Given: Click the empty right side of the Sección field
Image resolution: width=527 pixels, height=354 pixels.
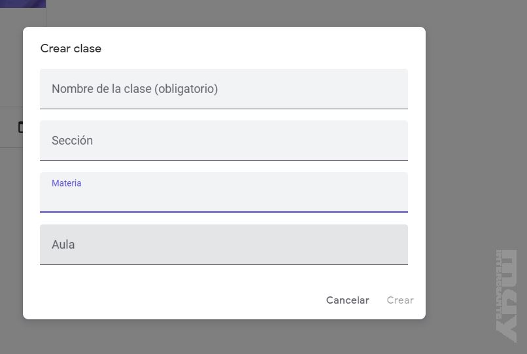Looking at the screenshot, I should [x=340, y=141].
